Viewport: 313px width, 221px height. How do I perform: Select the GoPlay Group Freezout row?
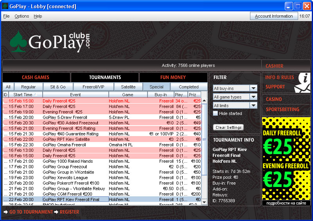[x=102, y=167]
